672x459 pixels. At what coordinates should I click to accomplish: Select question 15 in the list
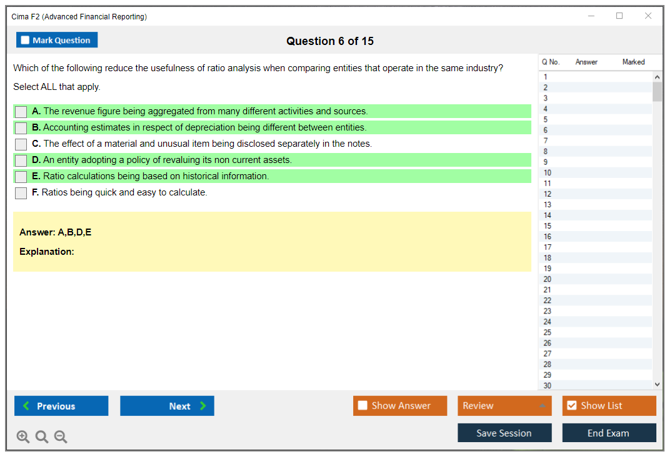click(x=548, y=226)
